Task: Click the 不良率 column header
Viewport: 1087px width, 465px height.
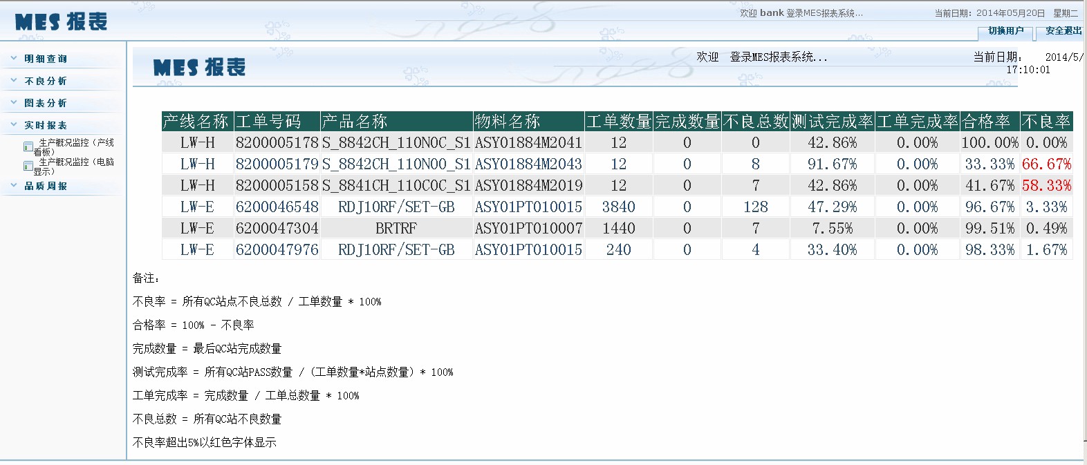Action: point(1046,122)
